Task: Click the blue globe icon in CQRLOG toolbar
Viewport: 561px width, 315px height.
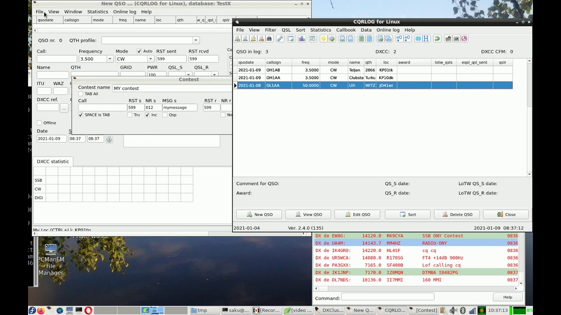Action: coord(418,38)
